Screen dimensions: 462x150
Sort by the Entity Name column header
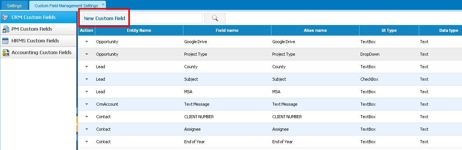[139, 30]
